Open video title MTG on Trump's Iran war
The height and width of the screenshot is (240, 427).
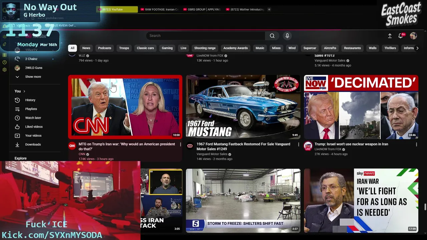[127, 147]
